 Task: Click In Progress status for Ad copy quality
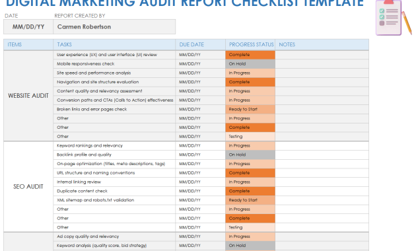pos(250,236)
